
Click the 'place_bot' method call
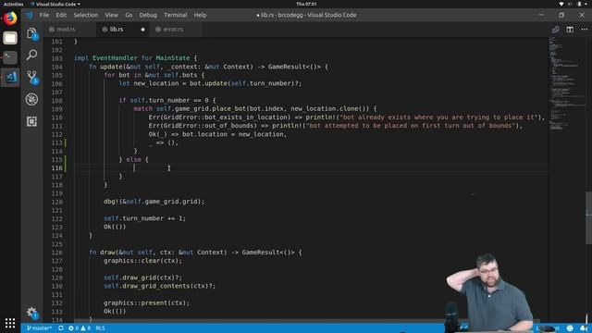228,108
